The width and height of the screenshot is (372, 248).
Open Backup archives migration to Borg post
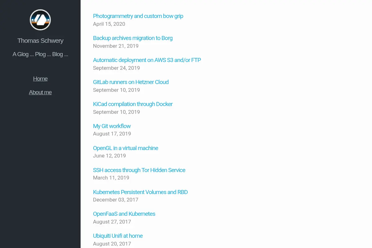tap(133, 38)
